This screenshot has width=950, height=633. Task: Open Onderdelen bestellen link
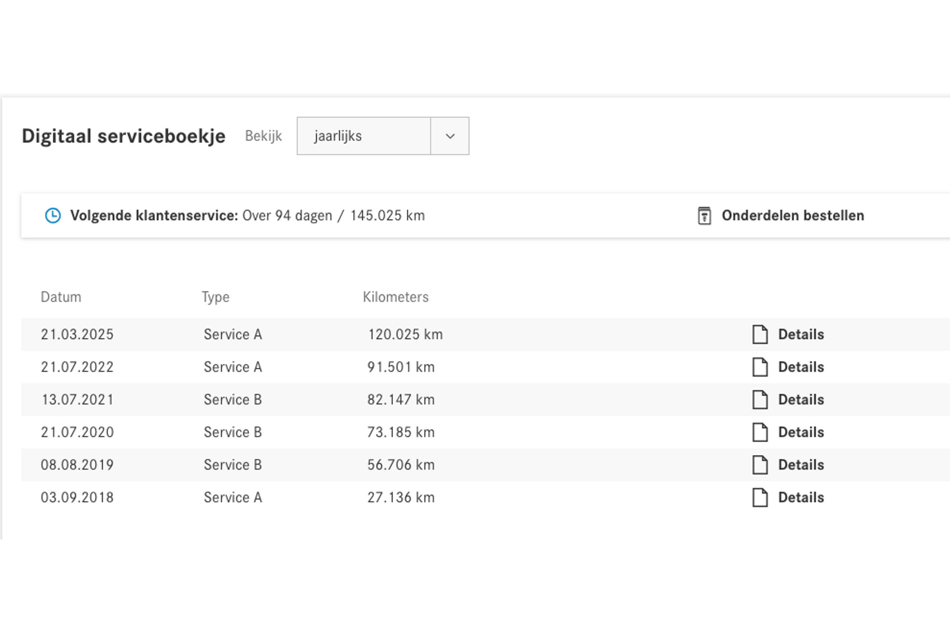[793, 216]
